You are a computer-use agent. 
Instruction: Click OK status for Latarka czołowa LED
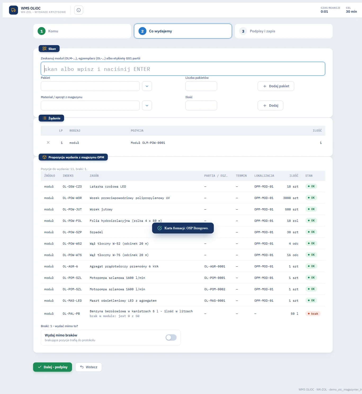[311, 186]
